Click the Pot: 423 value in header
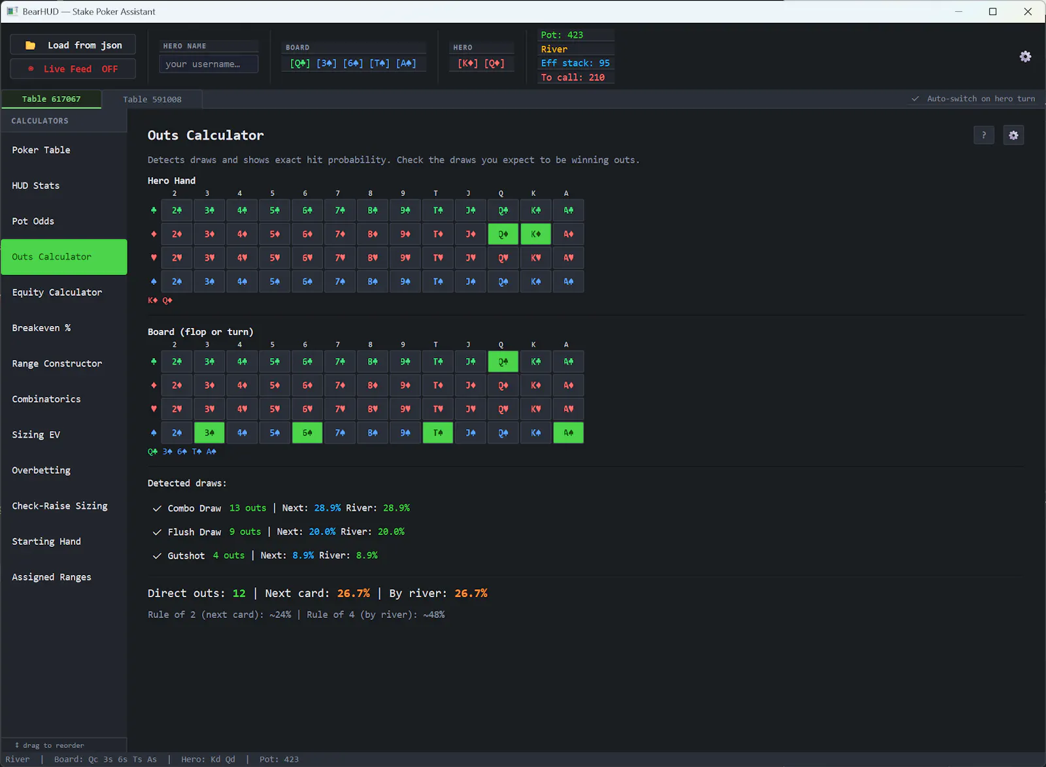Viewport: 1046px width, 767px height. [562, 35]
